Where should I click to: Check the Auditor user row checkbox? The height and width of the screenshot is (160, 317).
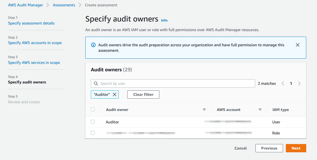click(x=93, y=122)
